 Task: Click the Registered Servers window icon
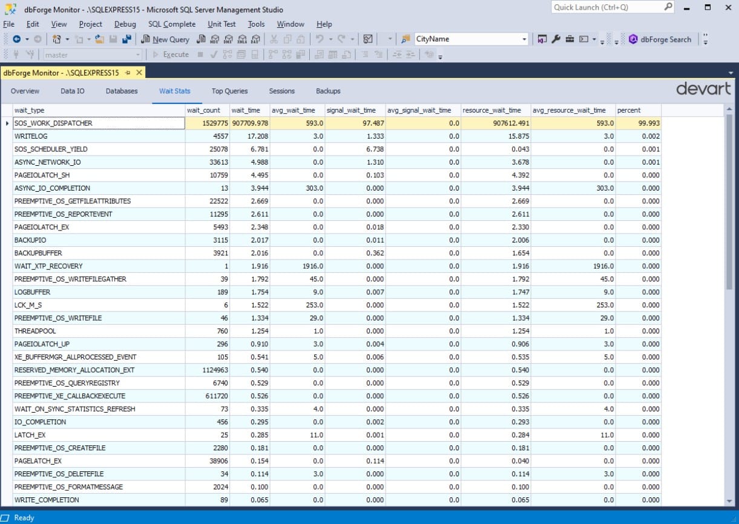coord(542,39)
